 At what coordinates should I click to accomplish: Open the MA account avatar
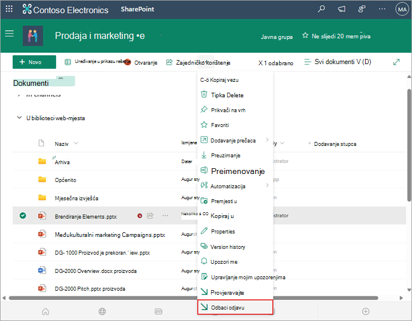[402, 10]
